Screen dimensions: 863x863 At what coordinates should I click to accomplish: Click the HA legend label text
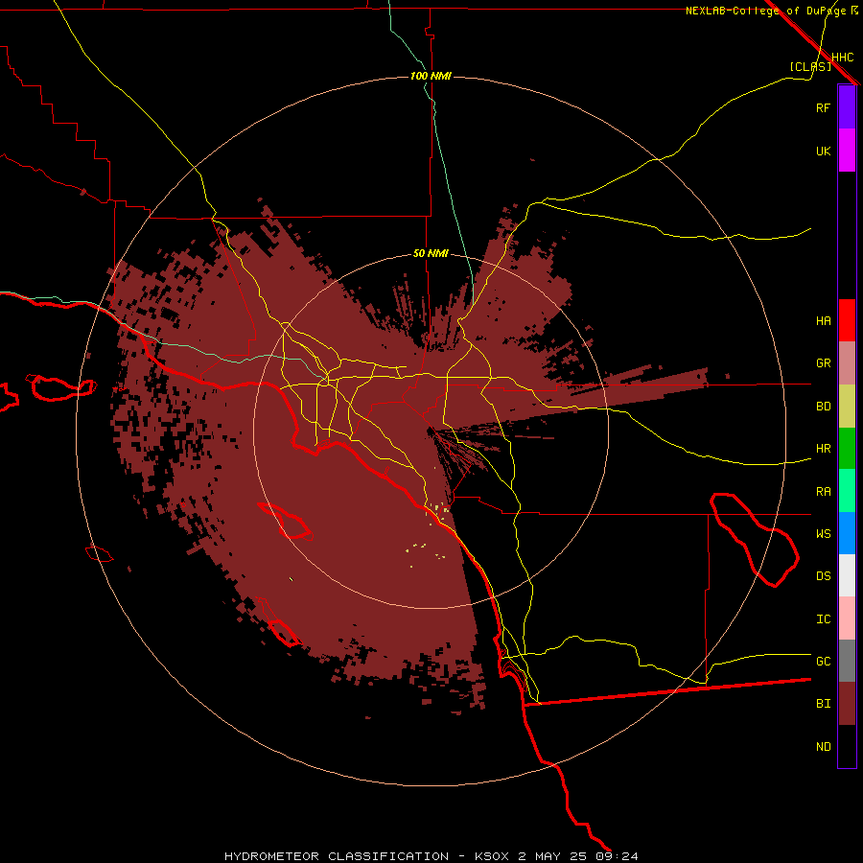click(823, 320)
